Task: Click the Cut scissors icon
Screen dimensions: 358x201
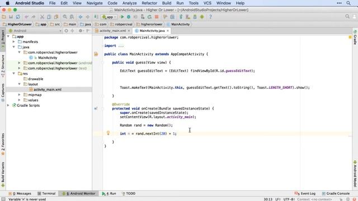Action: pos(42,17)
